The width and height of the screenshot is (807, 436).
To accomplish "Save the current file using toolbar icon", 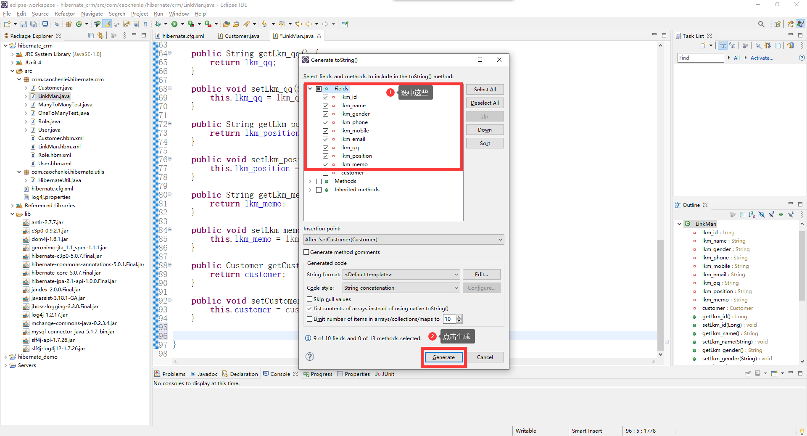I will 24,24.
